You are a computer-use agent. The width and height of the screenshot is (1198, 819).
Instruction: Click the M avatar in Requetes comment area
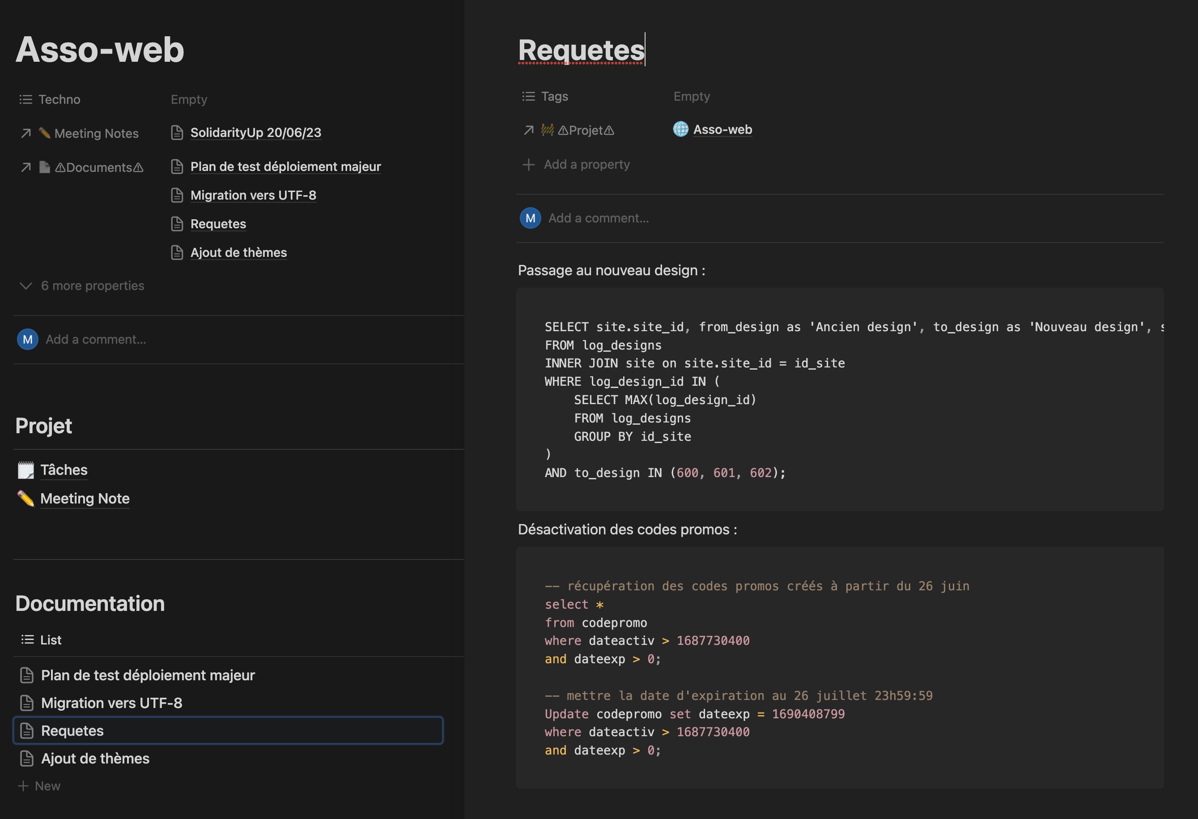tap(530, 218)
